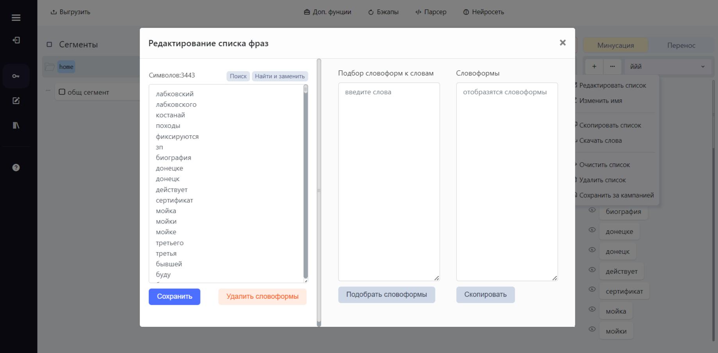Click the Поиск button
The image size is (718, 353).
point(238,76)
